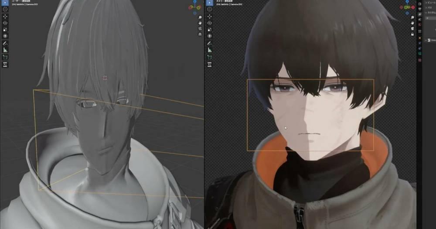
Task: Open the green Object Constraints tab
Action: coord(420,53)
